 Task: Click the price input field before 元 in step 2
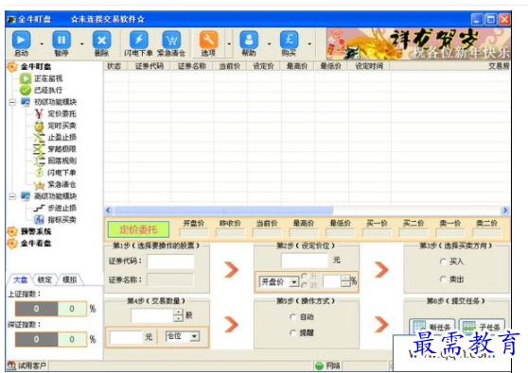tap(305, 260)
